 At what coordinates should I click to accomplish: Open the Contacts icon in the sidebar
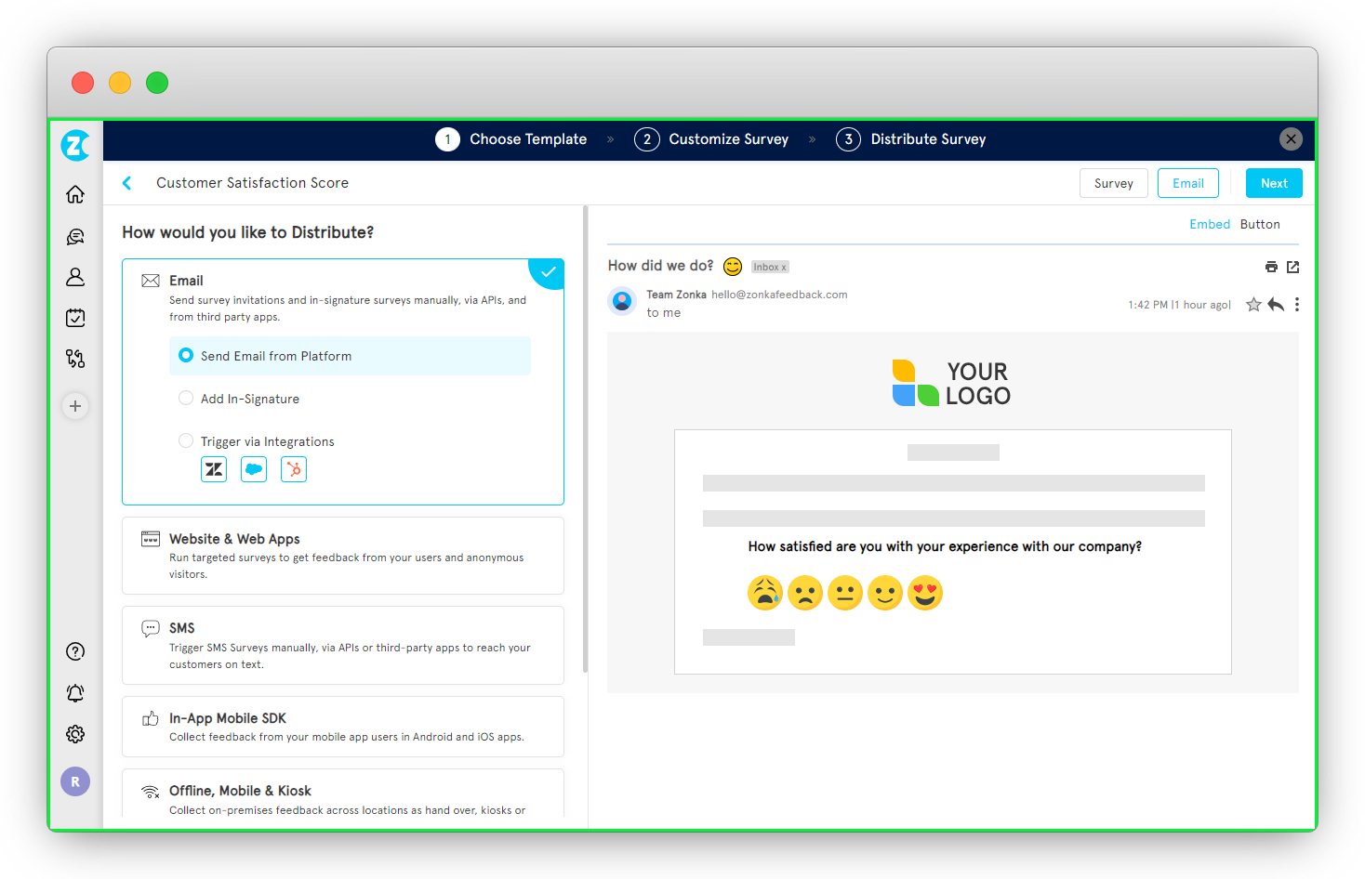[x=75, y=276]
